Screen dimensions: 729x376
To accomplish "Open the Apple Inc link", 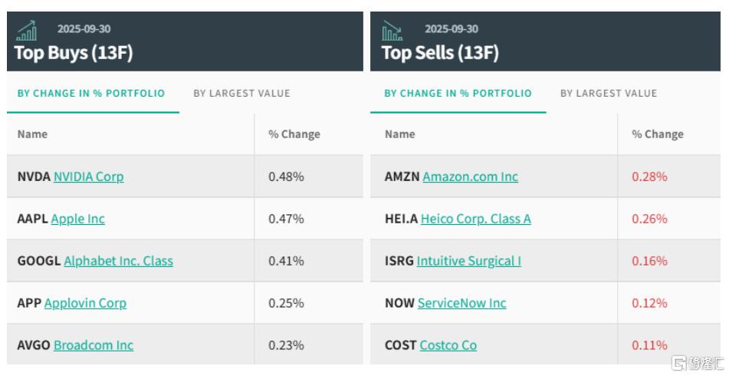I will [77, 219].
